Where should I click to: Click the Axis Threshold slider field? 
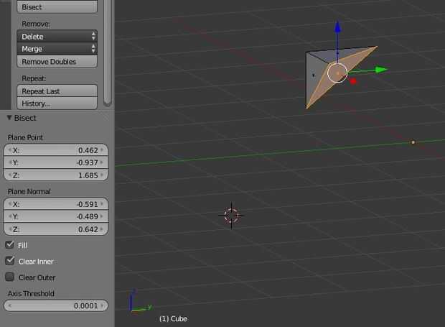[x=56, y=305]
